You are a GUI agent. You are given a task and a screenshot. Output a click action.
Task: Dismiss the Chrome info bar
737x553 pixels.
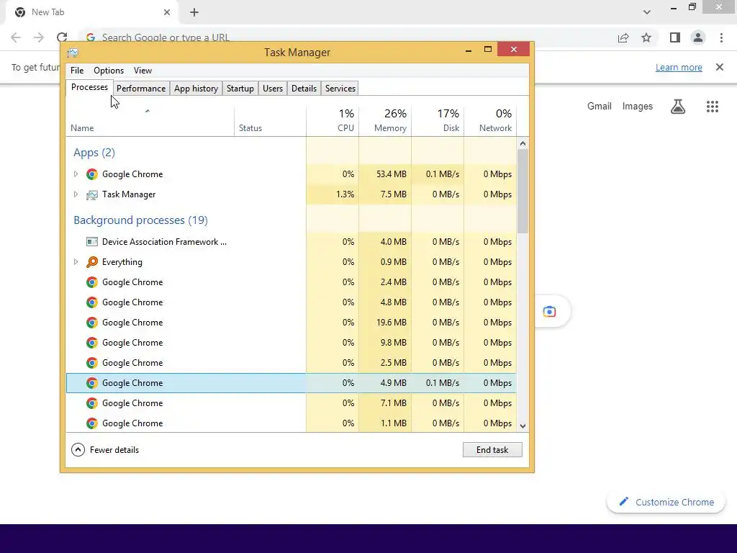click(720, 67)
